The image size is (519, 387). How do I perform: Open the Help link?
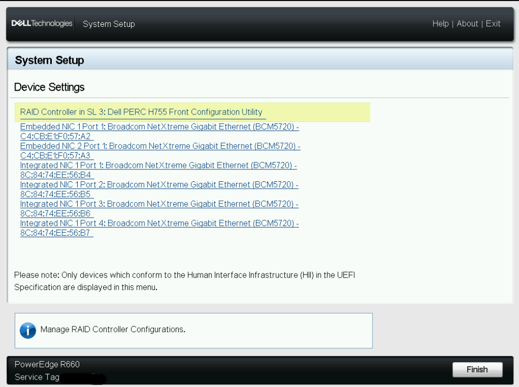tap(440, 24)
